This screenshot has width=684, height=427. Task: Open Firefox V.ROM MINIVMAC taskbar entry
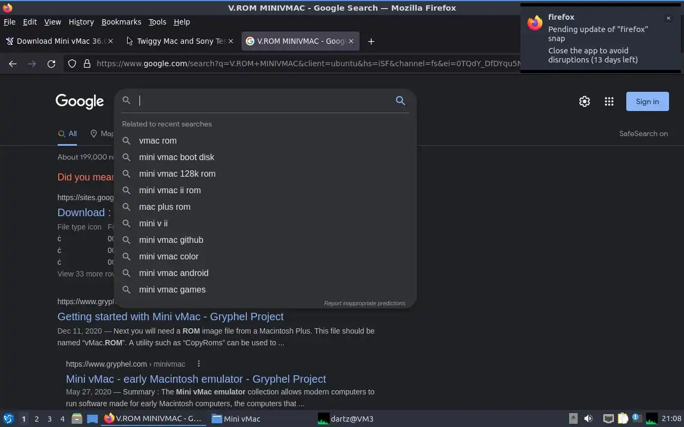pyautogui.click(x=153, y=419)
